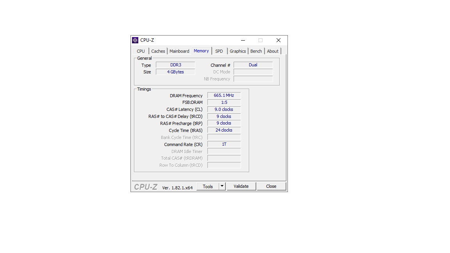
Task: Click the FSB:DRAM label
Action: click(x=192, y=102)
